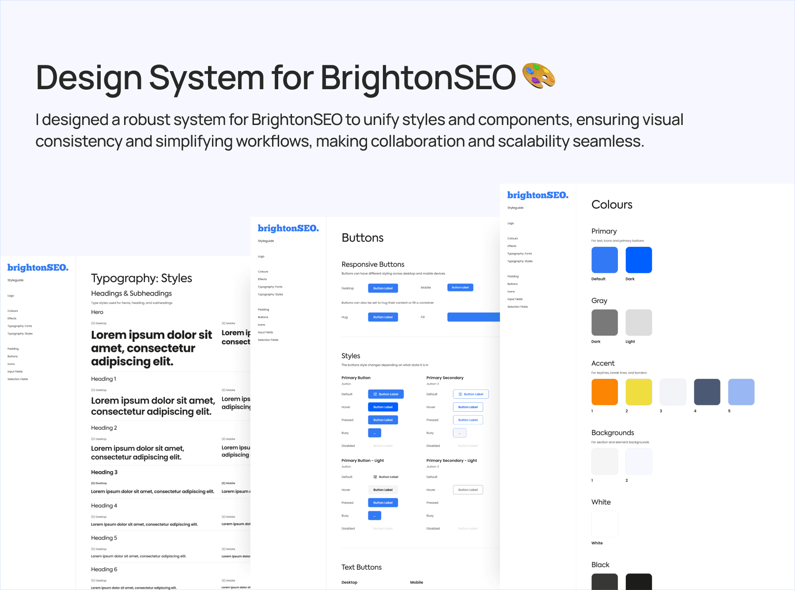
Task: Open Effects in the Colours panel sidebar
Action: click(512, 246)
